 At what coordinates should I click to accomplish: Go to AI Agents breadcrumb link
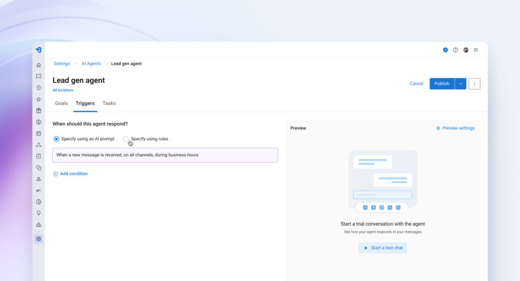[91, 64]
